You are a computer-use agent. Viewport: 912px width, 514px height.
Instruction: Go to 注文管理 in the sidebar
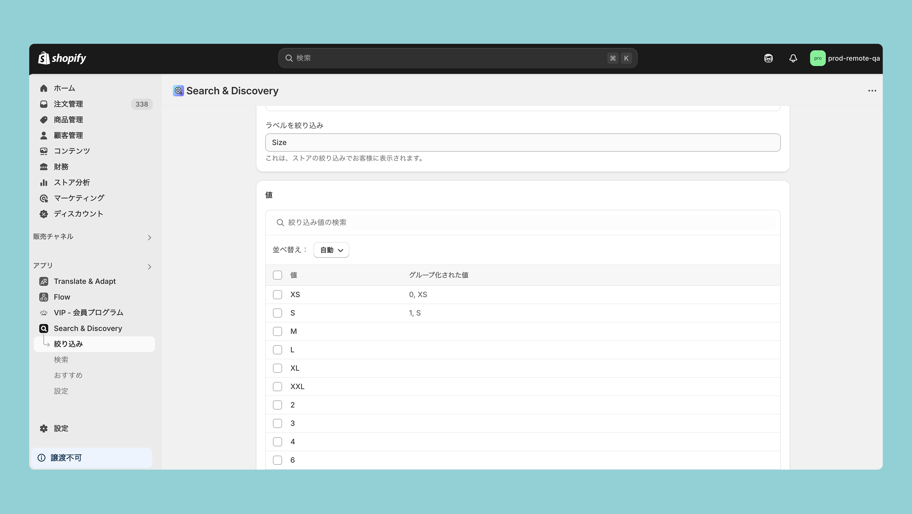point(68,104)
